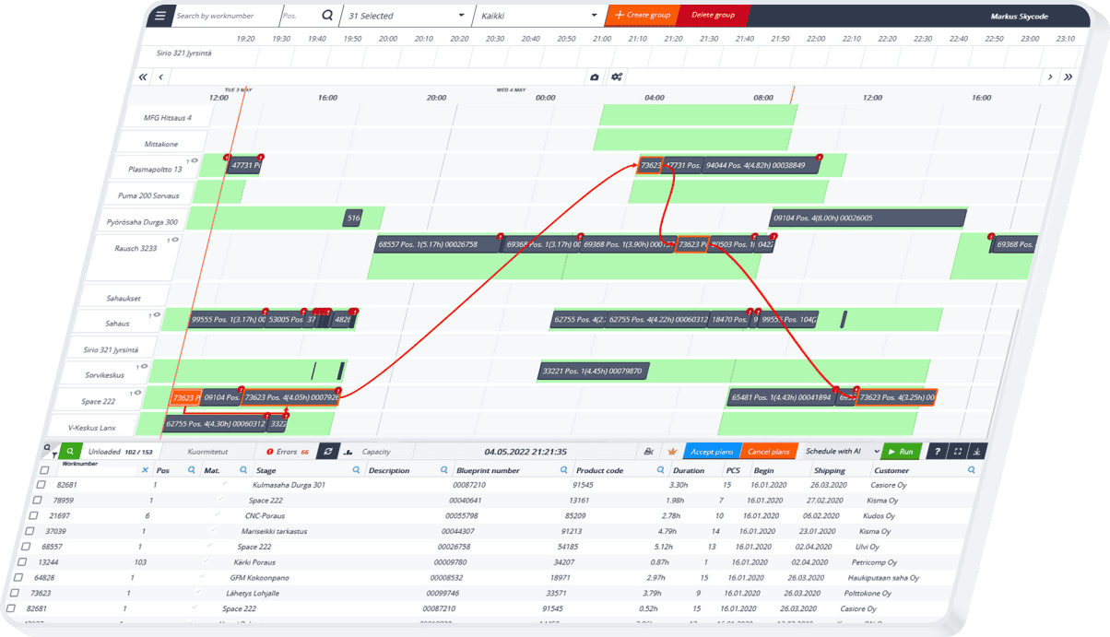Screen dimensions: 1110x637
Task: Expand the '31 Selected' dropdown
Action: tap(406, 16)
